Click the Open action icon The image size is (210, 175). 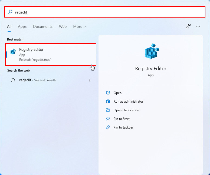click(108, 93)
